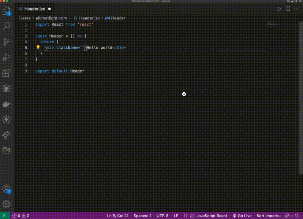Click the lightbulb code action on line 5

coord(38,47)
